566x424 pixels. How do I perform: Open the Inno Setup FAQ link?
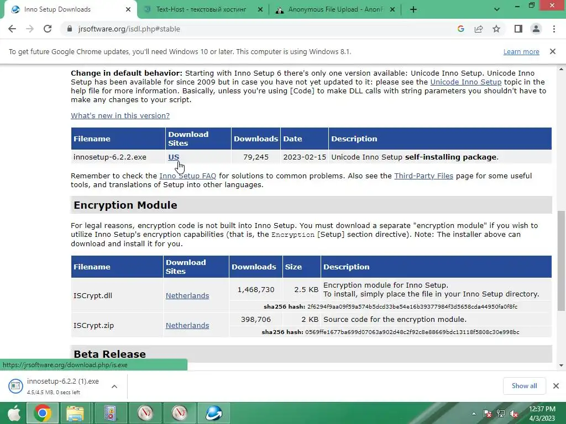(188, 176)
